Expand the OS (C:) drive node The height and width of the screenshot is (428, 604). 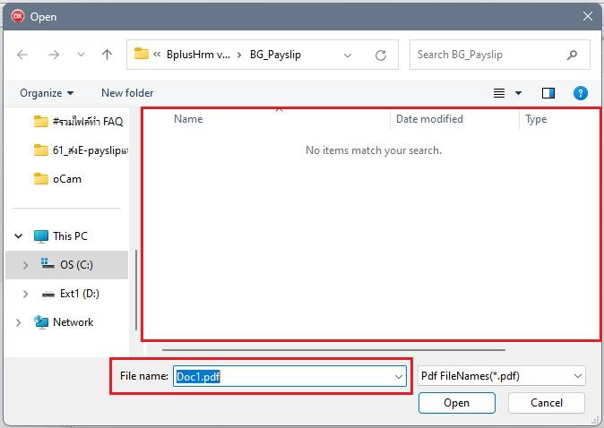pos(25,265)
